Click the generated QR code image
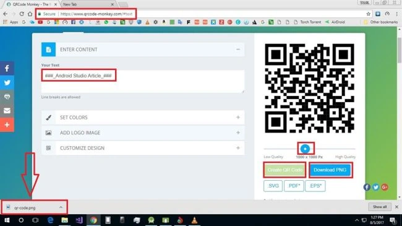 [x=309, y=88]
